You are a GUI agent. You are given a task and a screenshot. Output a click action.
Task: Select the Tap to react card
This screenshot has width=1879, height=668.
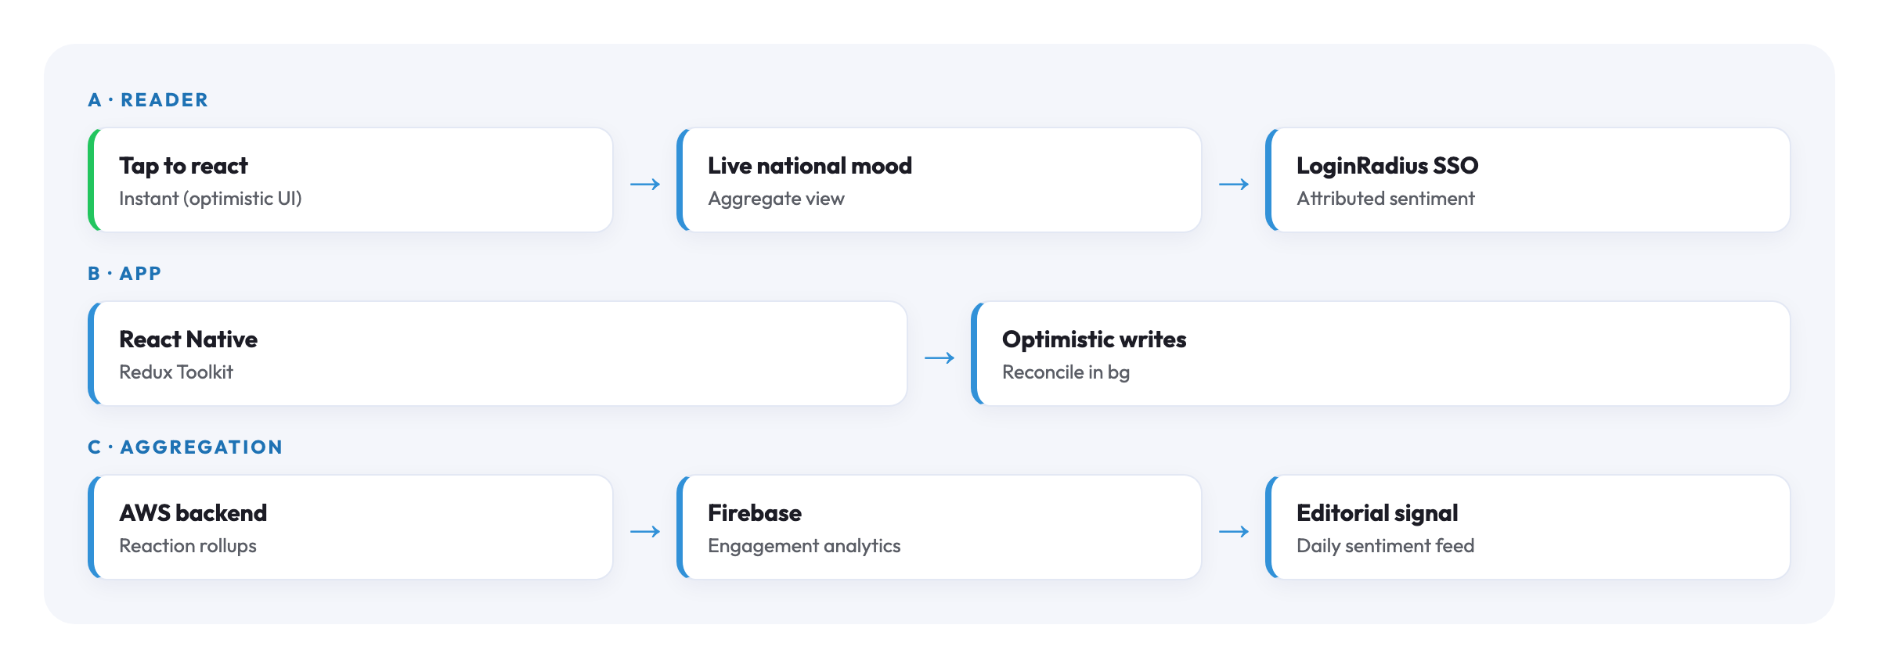pos(351,180)
